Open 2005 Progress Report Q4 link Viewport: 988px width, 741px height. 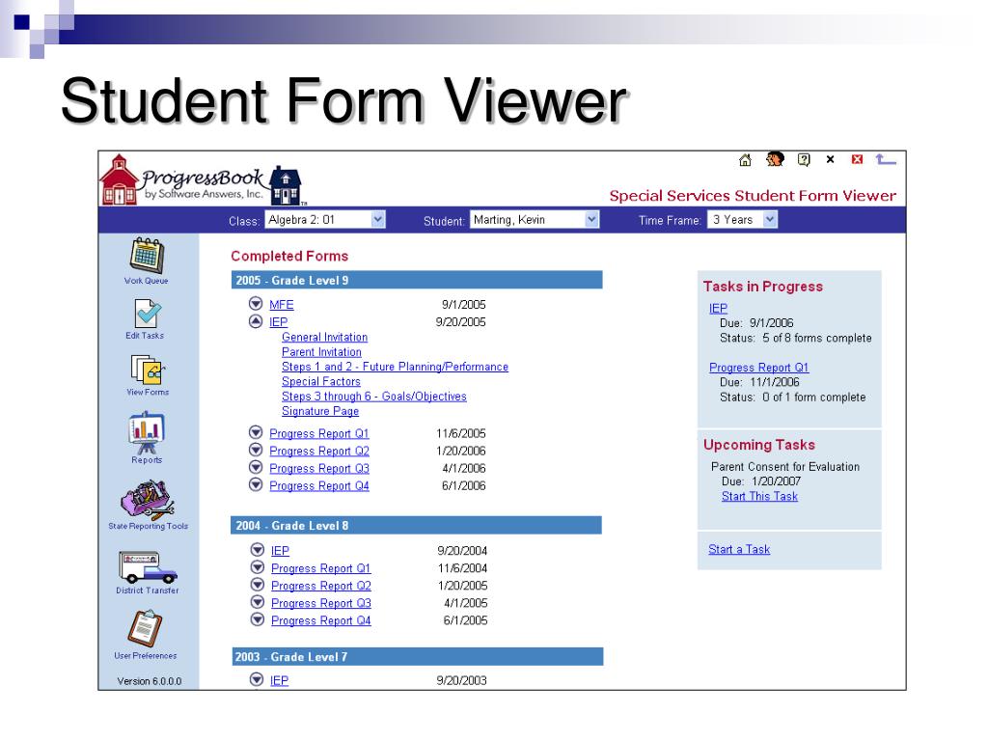(x=318, y=486)
